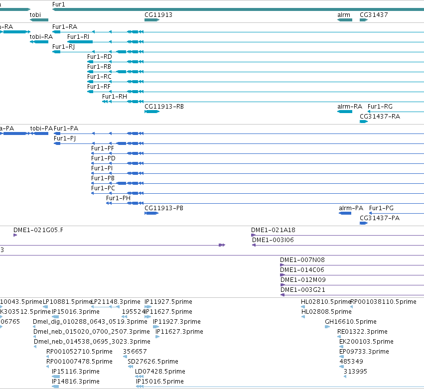
Task: Select the Fur1-RG transcript label
Action: coord(380,107)
